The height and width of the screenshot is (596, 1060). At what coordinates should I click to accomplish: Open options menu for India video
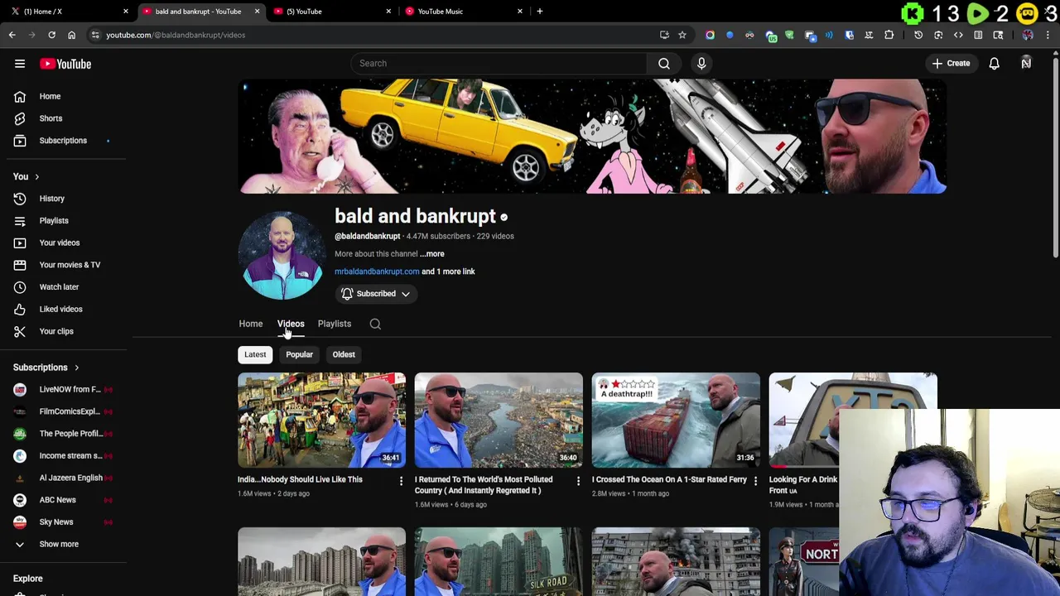pos(401,481)
